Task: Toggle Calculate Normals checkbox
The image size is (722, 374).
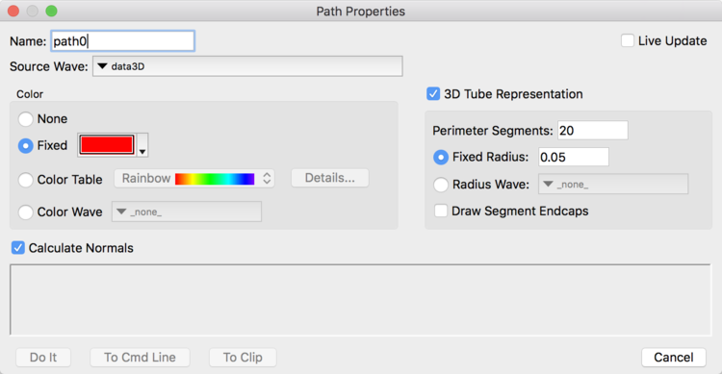Action: pyautogui.click(x=18, y=248)
